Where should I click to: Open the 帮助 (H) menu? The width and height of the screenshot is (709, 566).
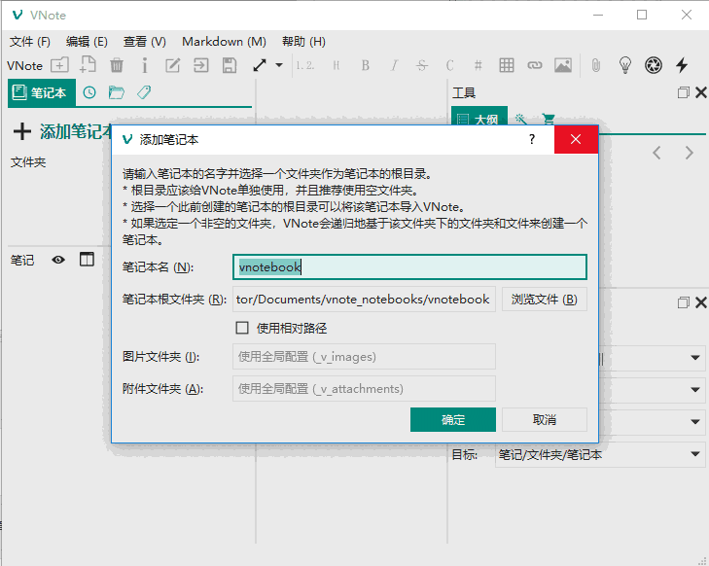point(303,42)
